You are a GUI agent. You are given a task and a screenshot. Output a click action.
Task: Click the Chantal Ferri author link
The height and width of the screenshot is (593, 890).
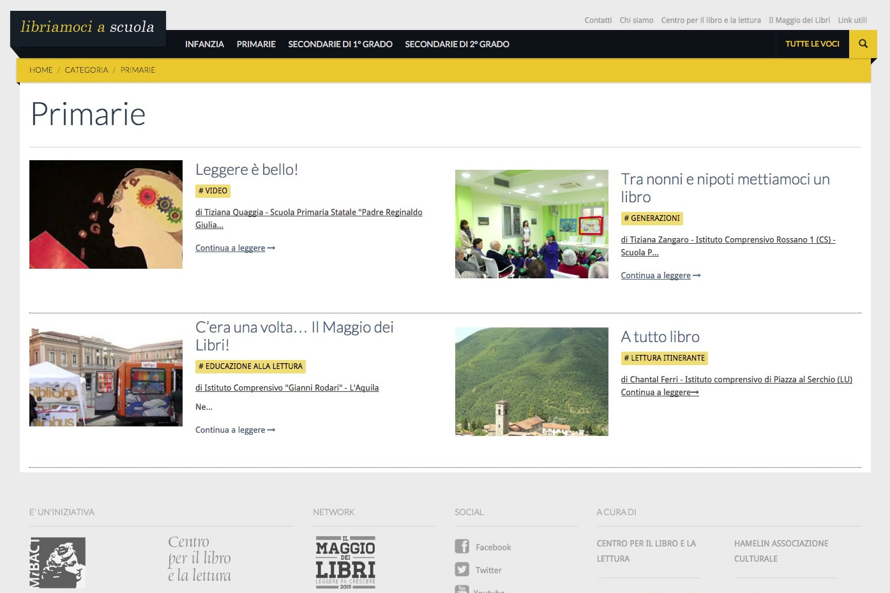click(737, 380)
